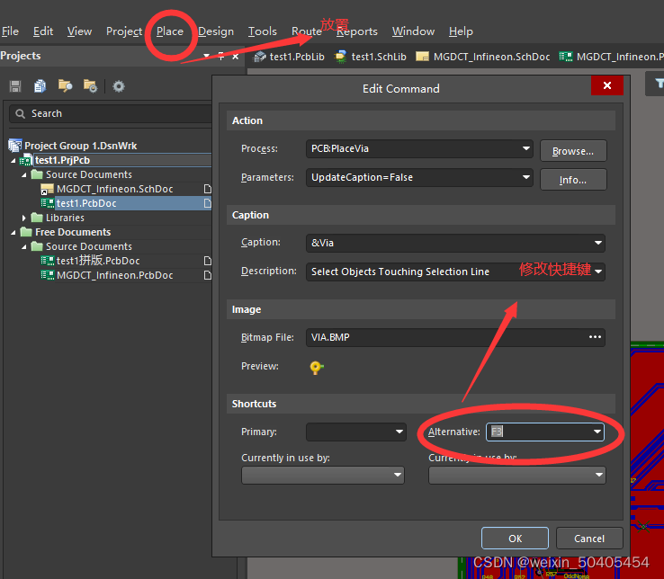Click the Projects panel dropdown arrow in header
Image resolution: width=664 pixels, height=579 pixels.
(x=207, y=56)
